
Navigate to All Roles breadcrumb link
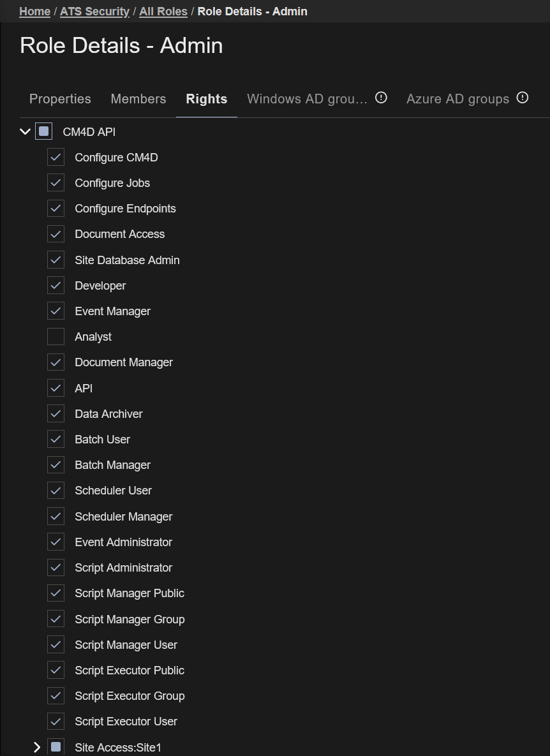(163, 11)
